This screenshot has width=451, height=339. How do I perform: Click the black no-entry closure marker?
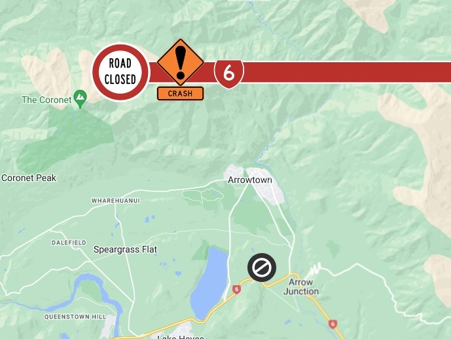coord(262,268)
